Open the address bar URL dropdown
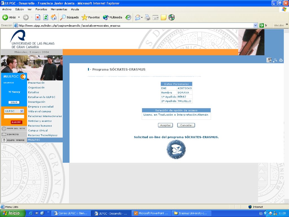289x217 pixels. pyautogui.click(x=255, y=25)
